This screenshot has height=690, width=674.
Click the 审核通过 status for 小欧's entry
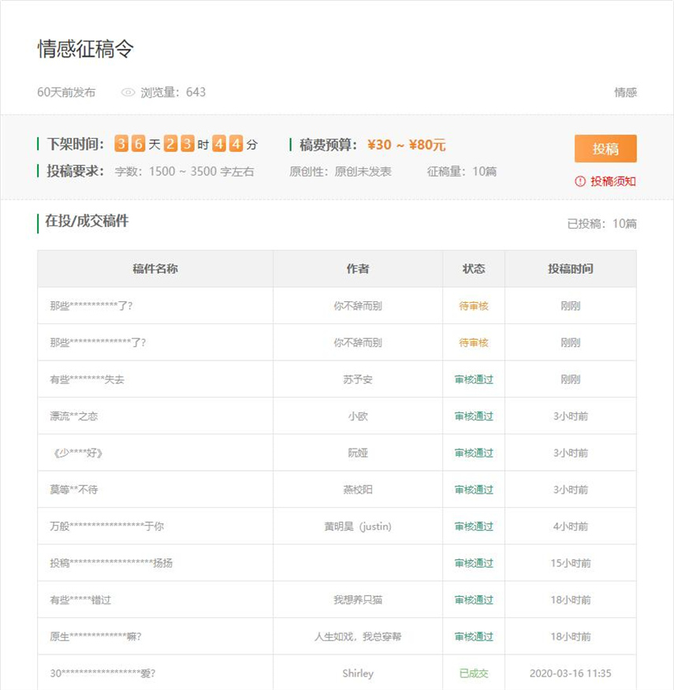click(472, 416)
